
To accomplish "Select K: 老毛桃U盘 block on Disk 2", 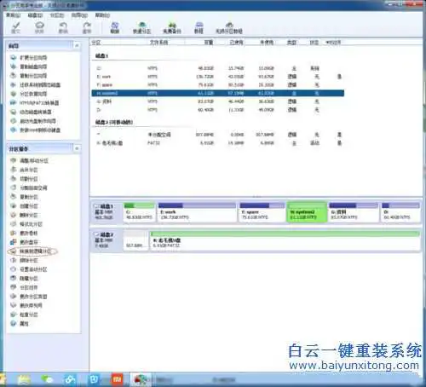I will [285, 240].
